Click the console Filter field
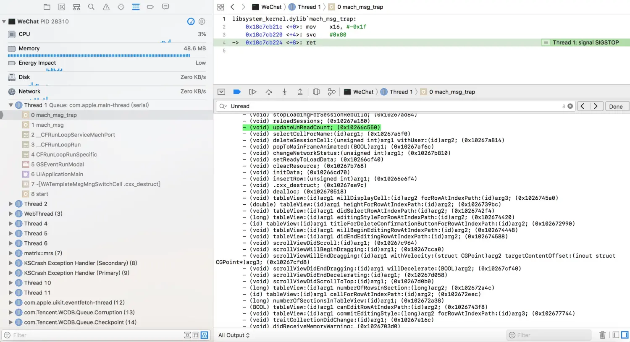 [549, 335]
